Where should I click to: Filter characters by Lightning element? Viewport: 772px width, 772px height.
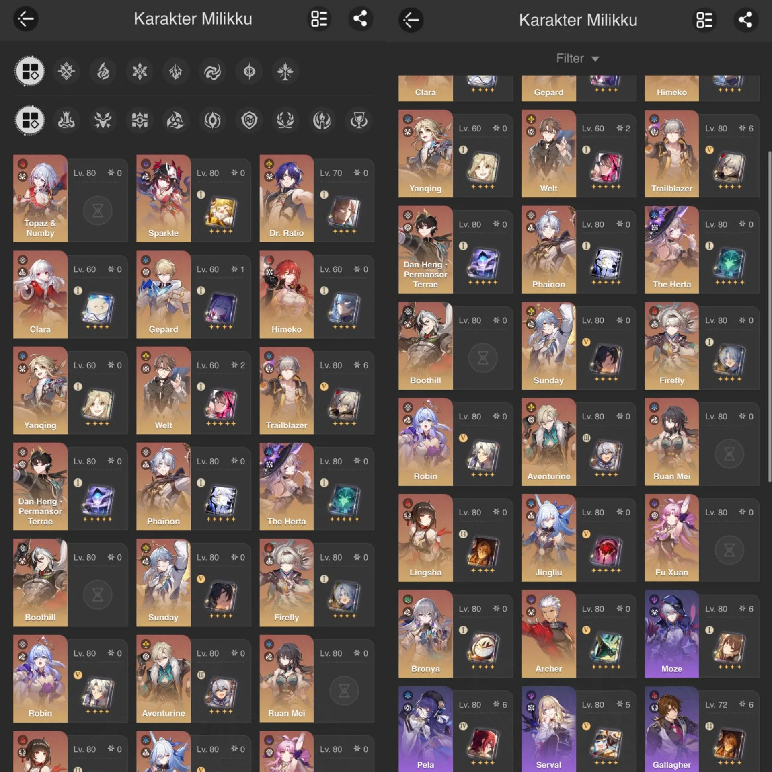click(176, 72)
